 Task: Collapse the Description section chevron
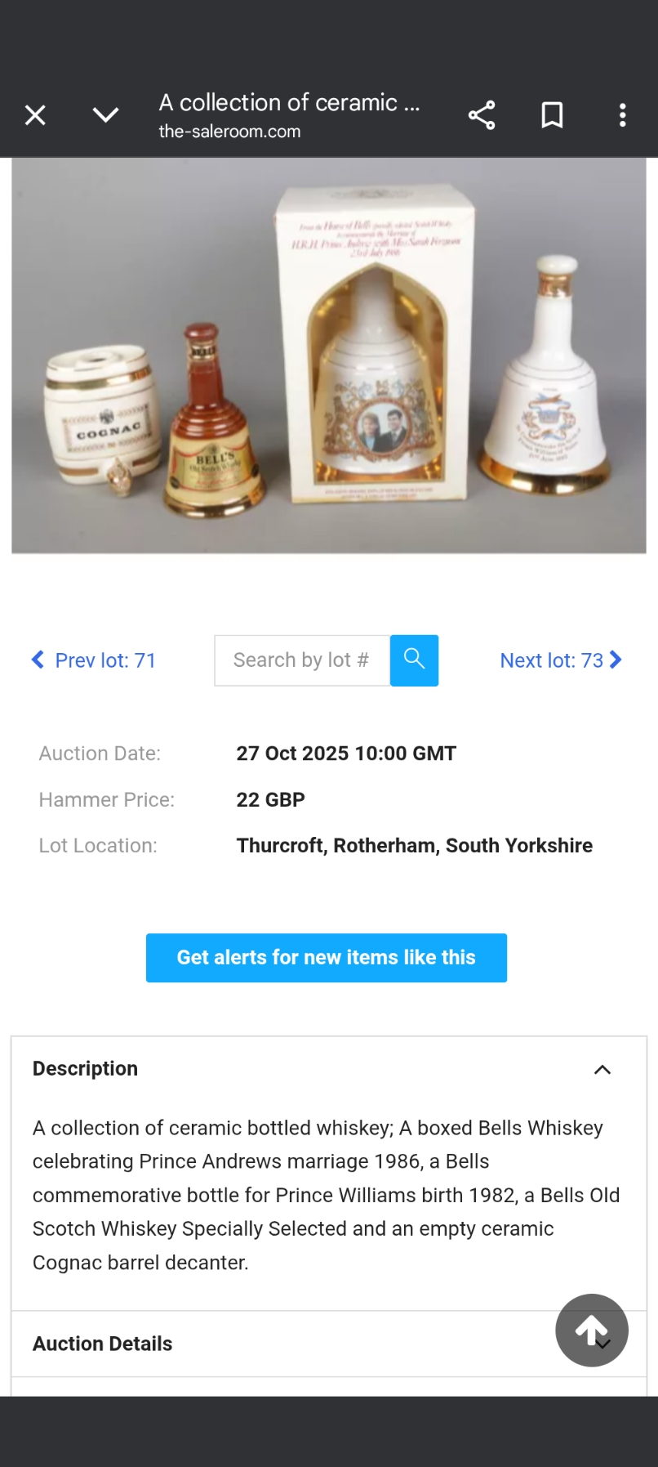point(602,1070)
